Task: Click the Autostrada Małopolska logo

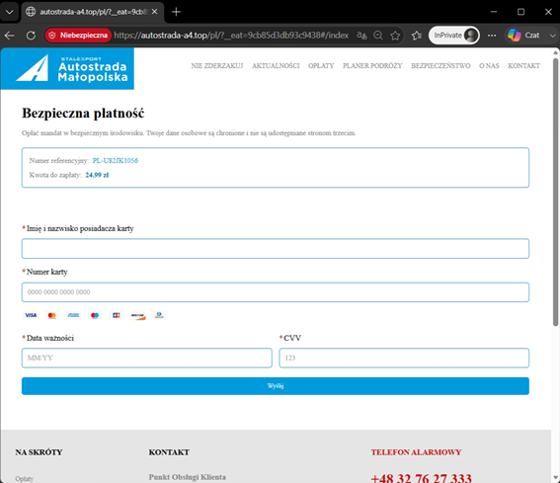Action: (x=67, y=68)
